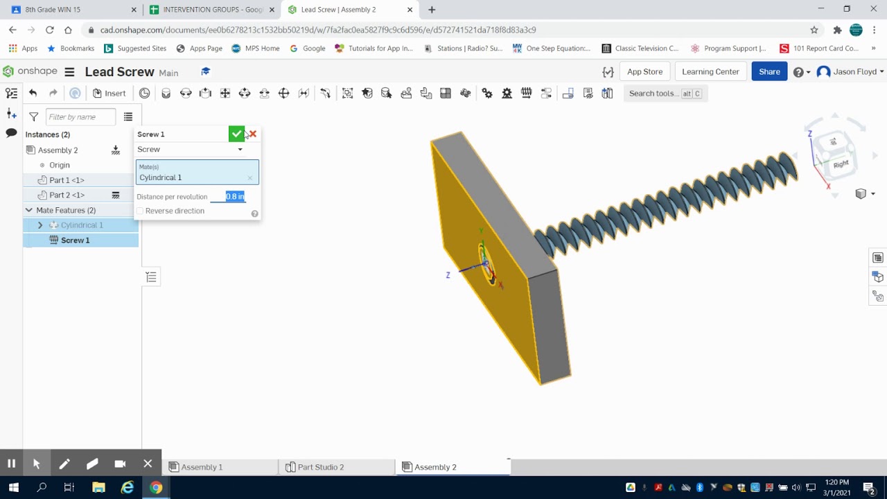Open the Onshape hamburger menu

click(x=69, y=72)
